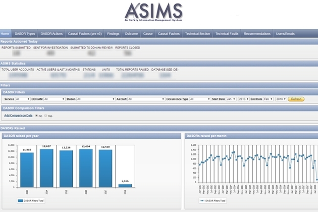This screenshot has height=212, width=318.
Task: Open Causal Factors (pre v3) tab
Action: pos(85,34)
